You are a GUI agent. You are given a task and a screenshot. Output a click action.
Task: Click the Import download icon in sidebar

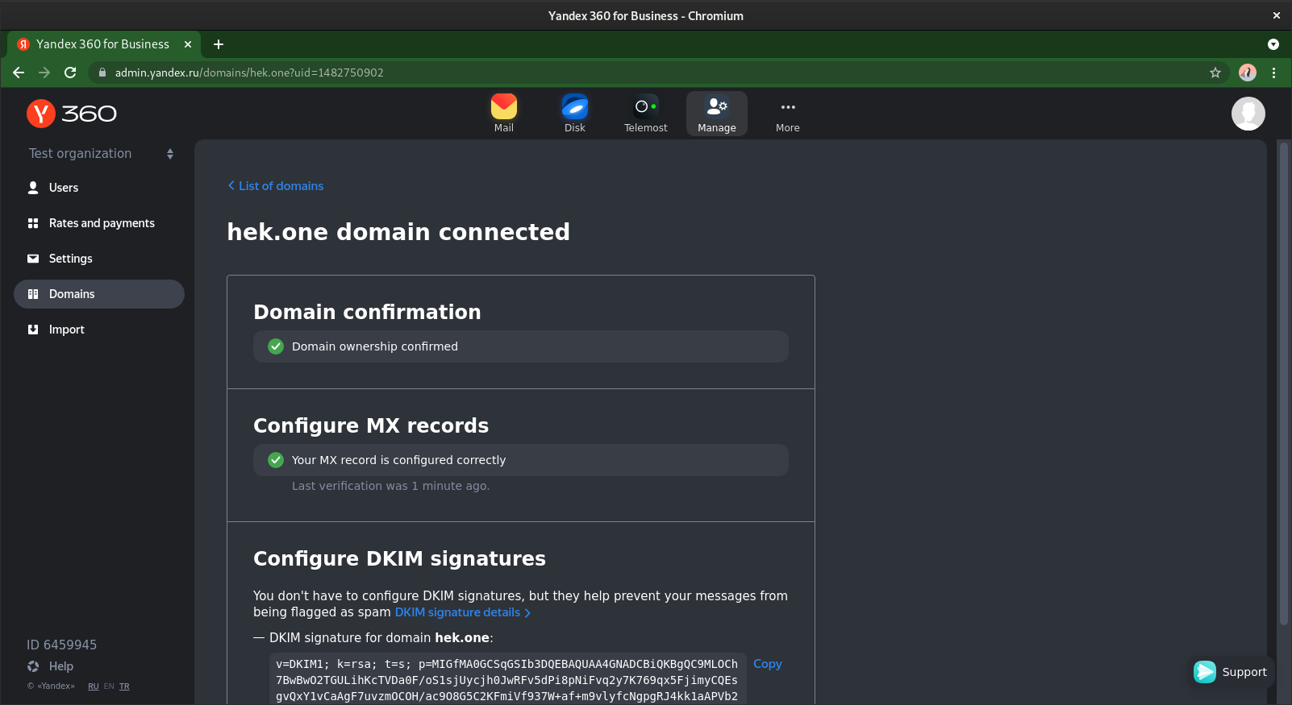point(33,330)
